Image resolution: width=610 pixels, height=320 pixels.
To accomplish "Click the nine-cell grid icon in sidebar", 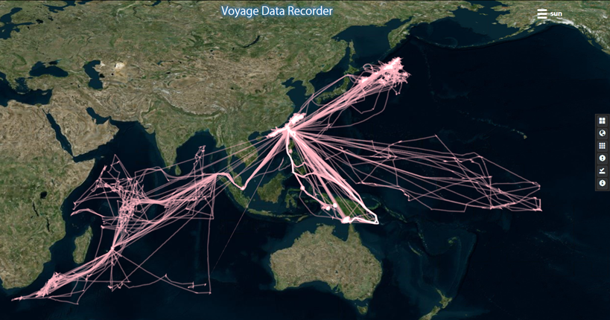I will coord(602,146).
